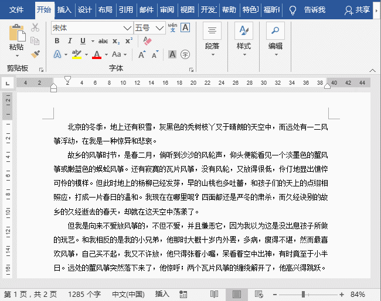Viewport: 381px width, 301px height.
Task: Toggle Underline formatting
Action: coord(83,41)
